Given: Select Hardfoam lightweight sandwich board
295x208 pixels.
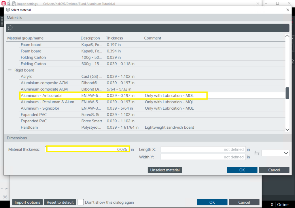Looking at the screenshot, I should [x=29, y=127].
